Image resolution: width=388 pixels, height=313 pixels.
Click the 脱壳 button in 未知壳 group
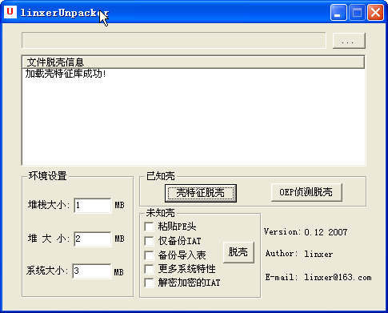click(238, 252)
